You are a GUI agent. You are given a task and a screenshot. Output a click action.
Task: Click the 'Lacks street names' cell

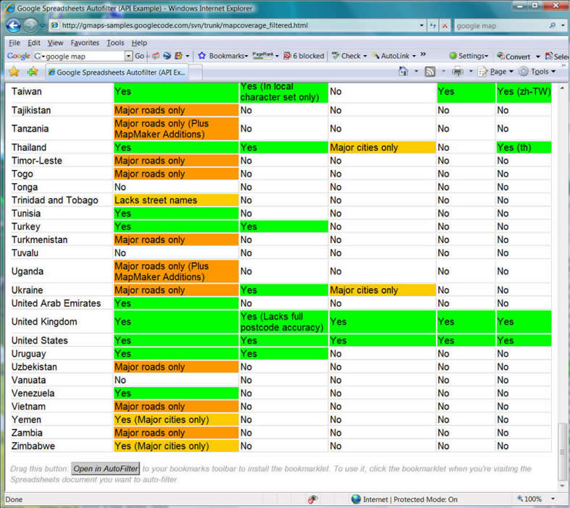[x=176, y=200]
